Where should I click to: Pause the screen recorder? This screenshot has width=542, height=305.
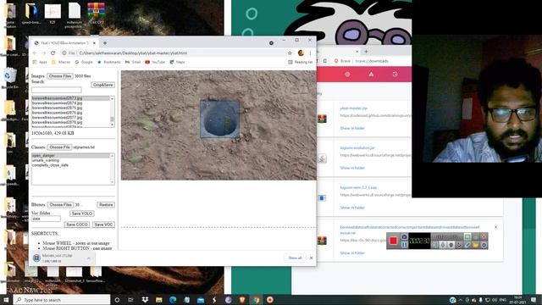click(404, 245)
